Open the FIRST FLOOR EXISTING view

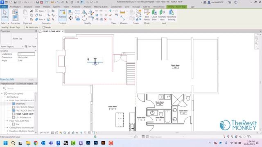coord(25,111)
